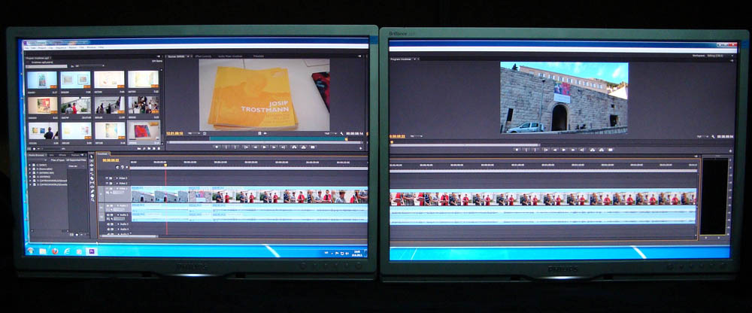Toggle Snap in the timeline header
The height and width of the screenshot is (313, 752).
(117, 167)
